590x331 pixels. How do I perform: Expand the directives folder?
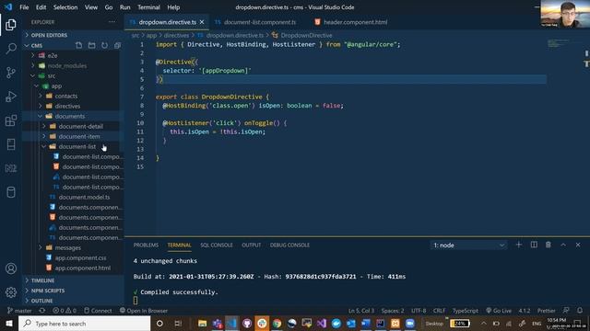click(67, 106)
